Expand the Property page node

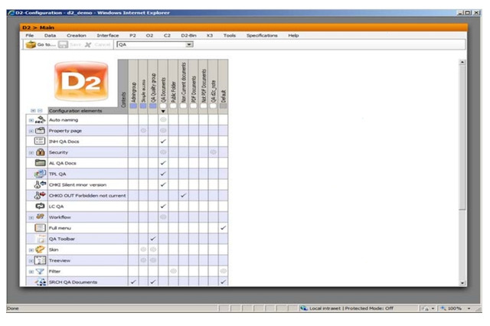(31, 131)
